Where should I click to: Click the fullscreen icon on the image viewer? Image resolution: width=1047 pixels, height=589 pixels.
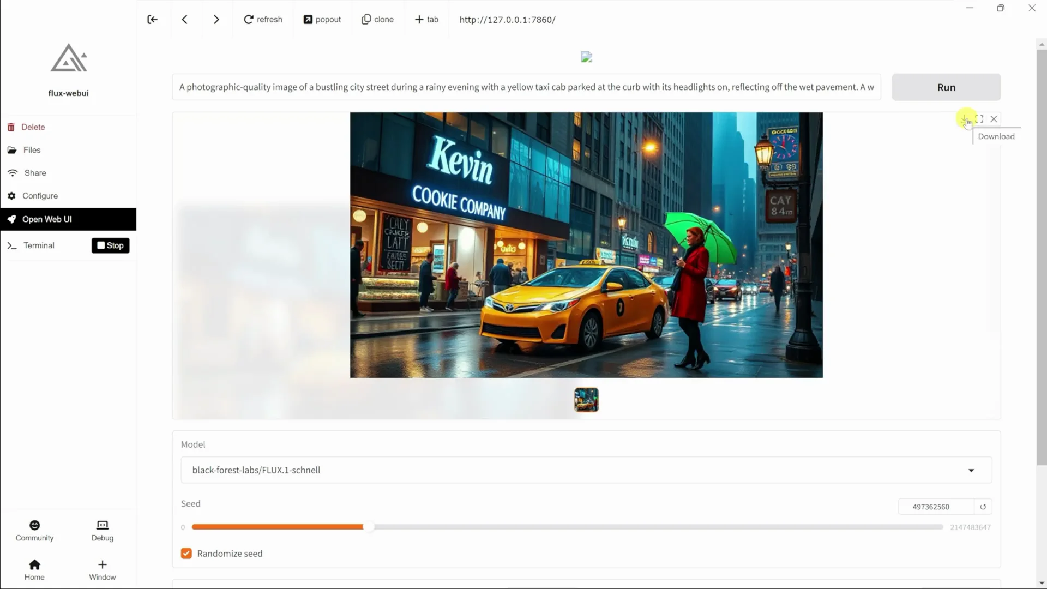pyautogui.click(x=980, y=118)
